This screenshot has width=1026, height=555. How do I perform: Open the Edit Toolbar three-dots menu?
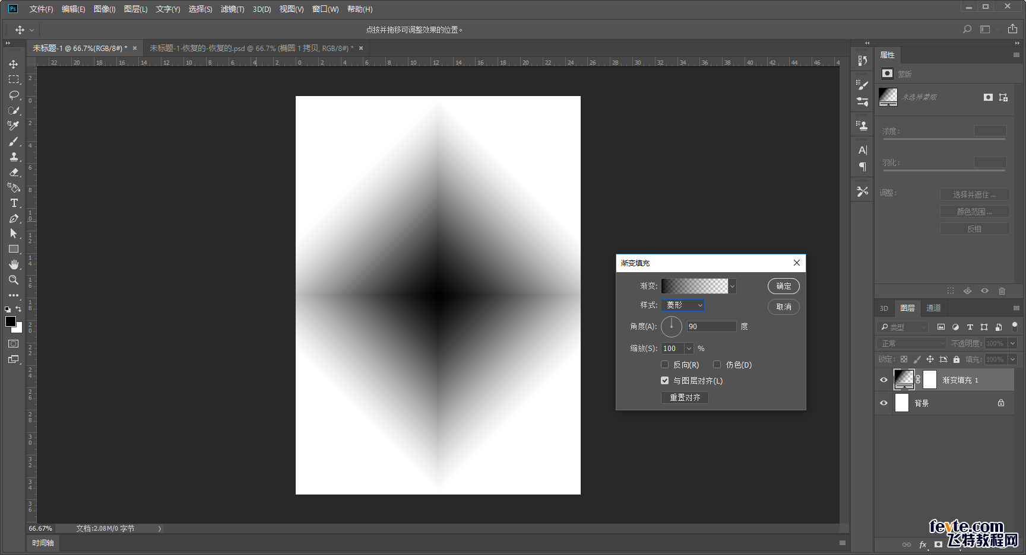(14, 295)
